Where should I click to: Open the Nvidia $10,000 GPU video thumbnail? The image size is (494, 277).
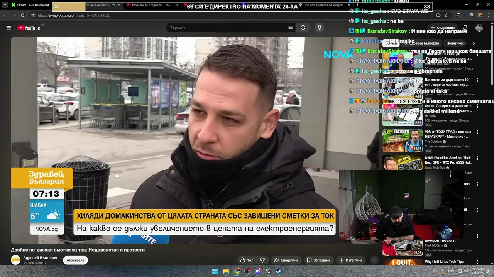pyautogui.click(x=403, y=163)
